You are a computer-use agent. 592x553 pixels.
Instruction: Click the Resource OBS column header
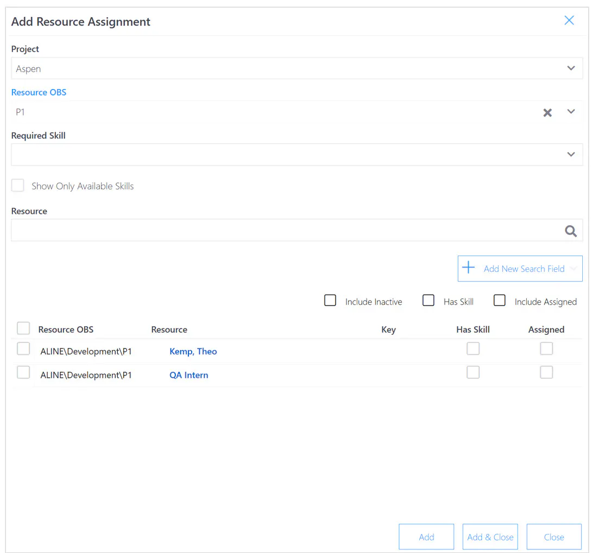[66, 329]
